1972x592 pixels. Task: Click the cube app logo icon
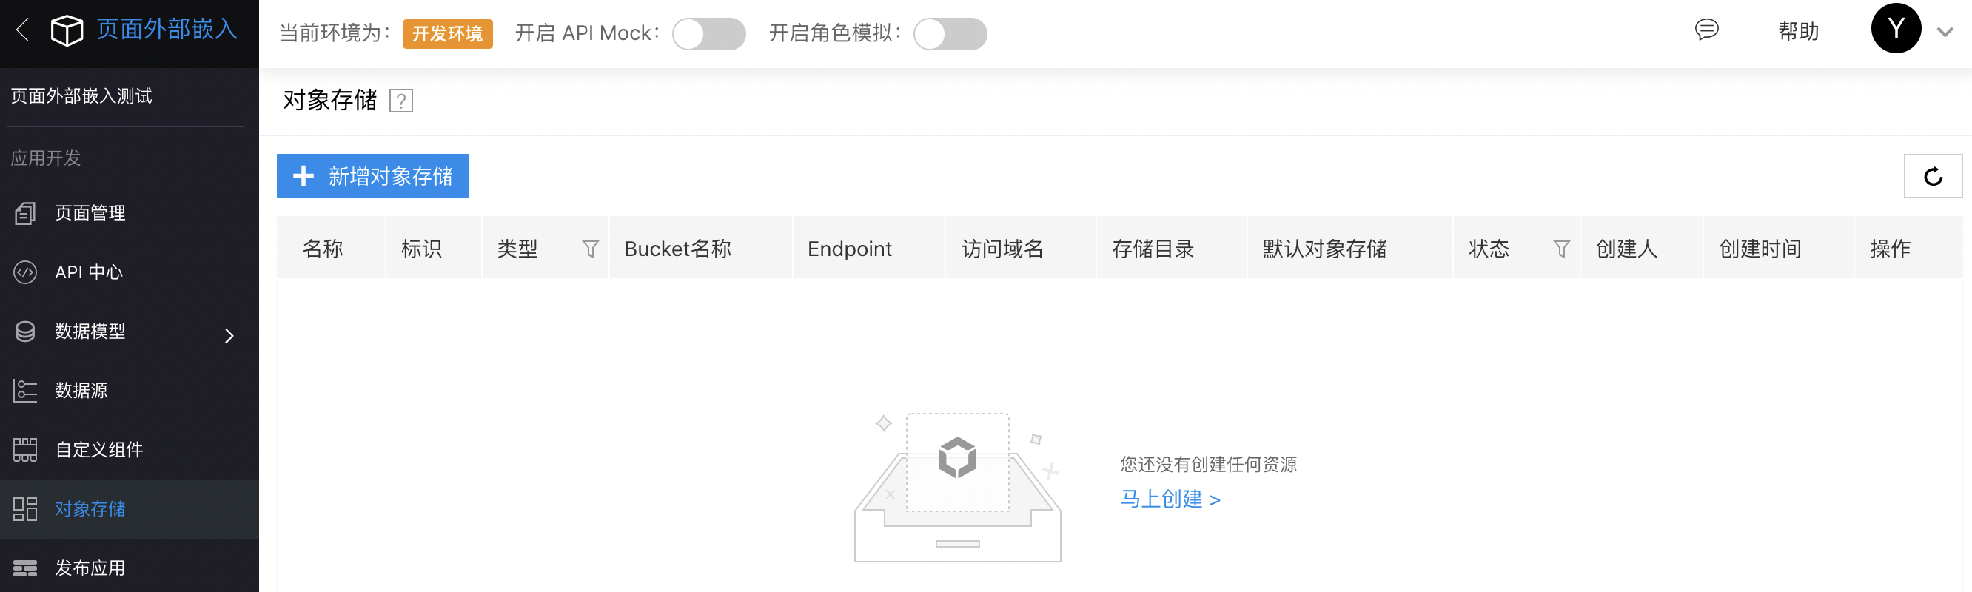point(67,30)
